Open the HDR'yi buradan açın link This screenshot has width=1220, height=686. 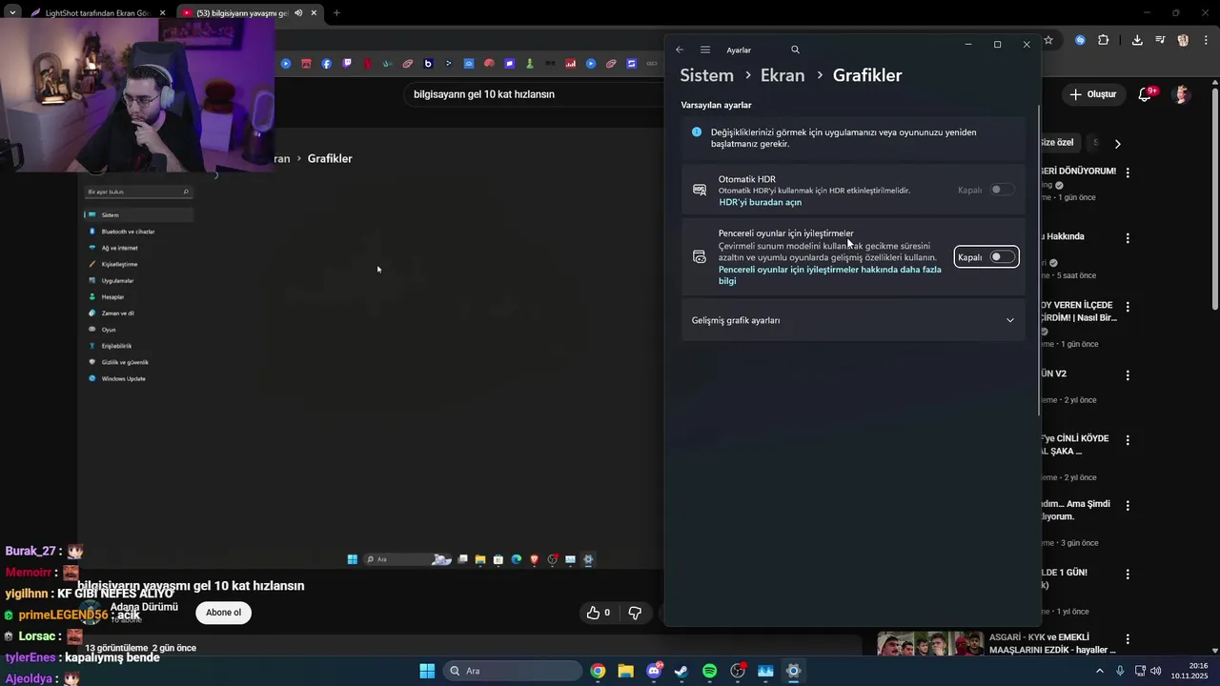(760, 202)
